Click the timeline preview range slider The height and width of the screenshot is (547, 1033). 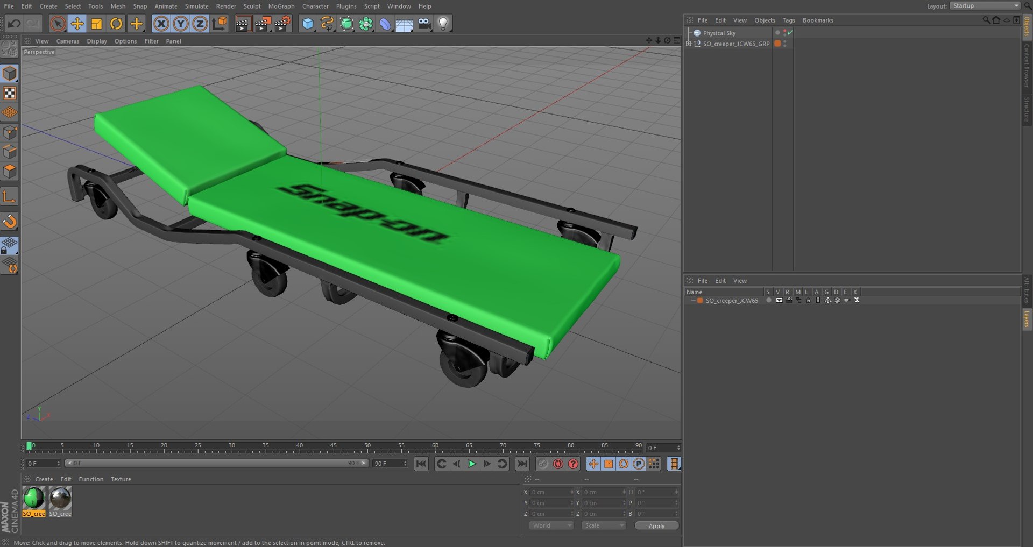216,463
